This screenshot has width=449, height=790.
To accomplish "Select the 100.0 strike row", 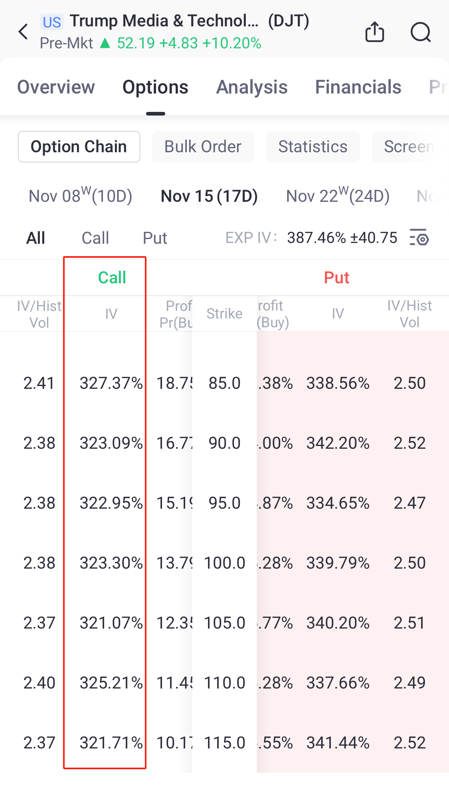I will [224, 563].
